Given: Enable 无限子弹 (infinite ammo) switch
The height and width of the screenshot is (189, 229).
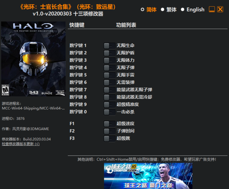Looking at the screenshot, I should (109, 68).
